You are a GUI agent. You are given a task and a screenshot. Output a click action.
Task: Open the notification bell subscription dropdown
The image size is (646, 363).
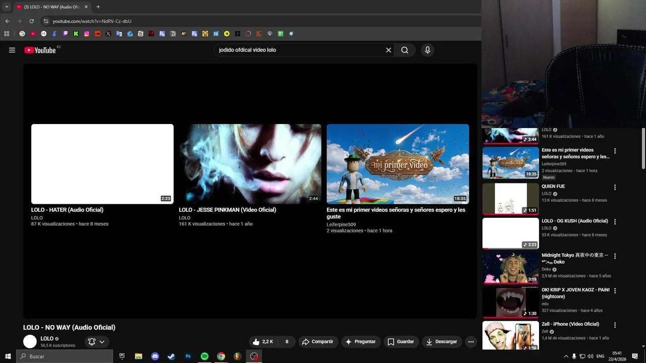(96, 341)
